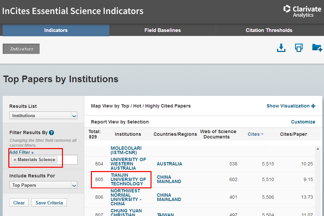Click China Mainland in the Northwest Normal row
324x216 pixels.
(x=169, y=197)
